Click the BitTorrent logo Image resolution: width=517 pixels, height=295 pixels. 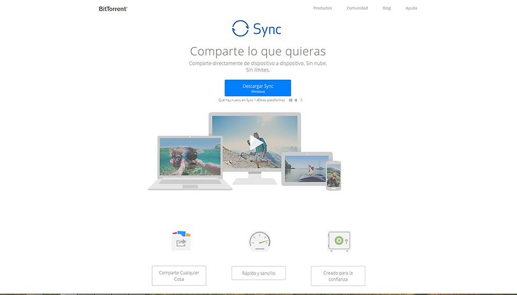tap(113, 9)
